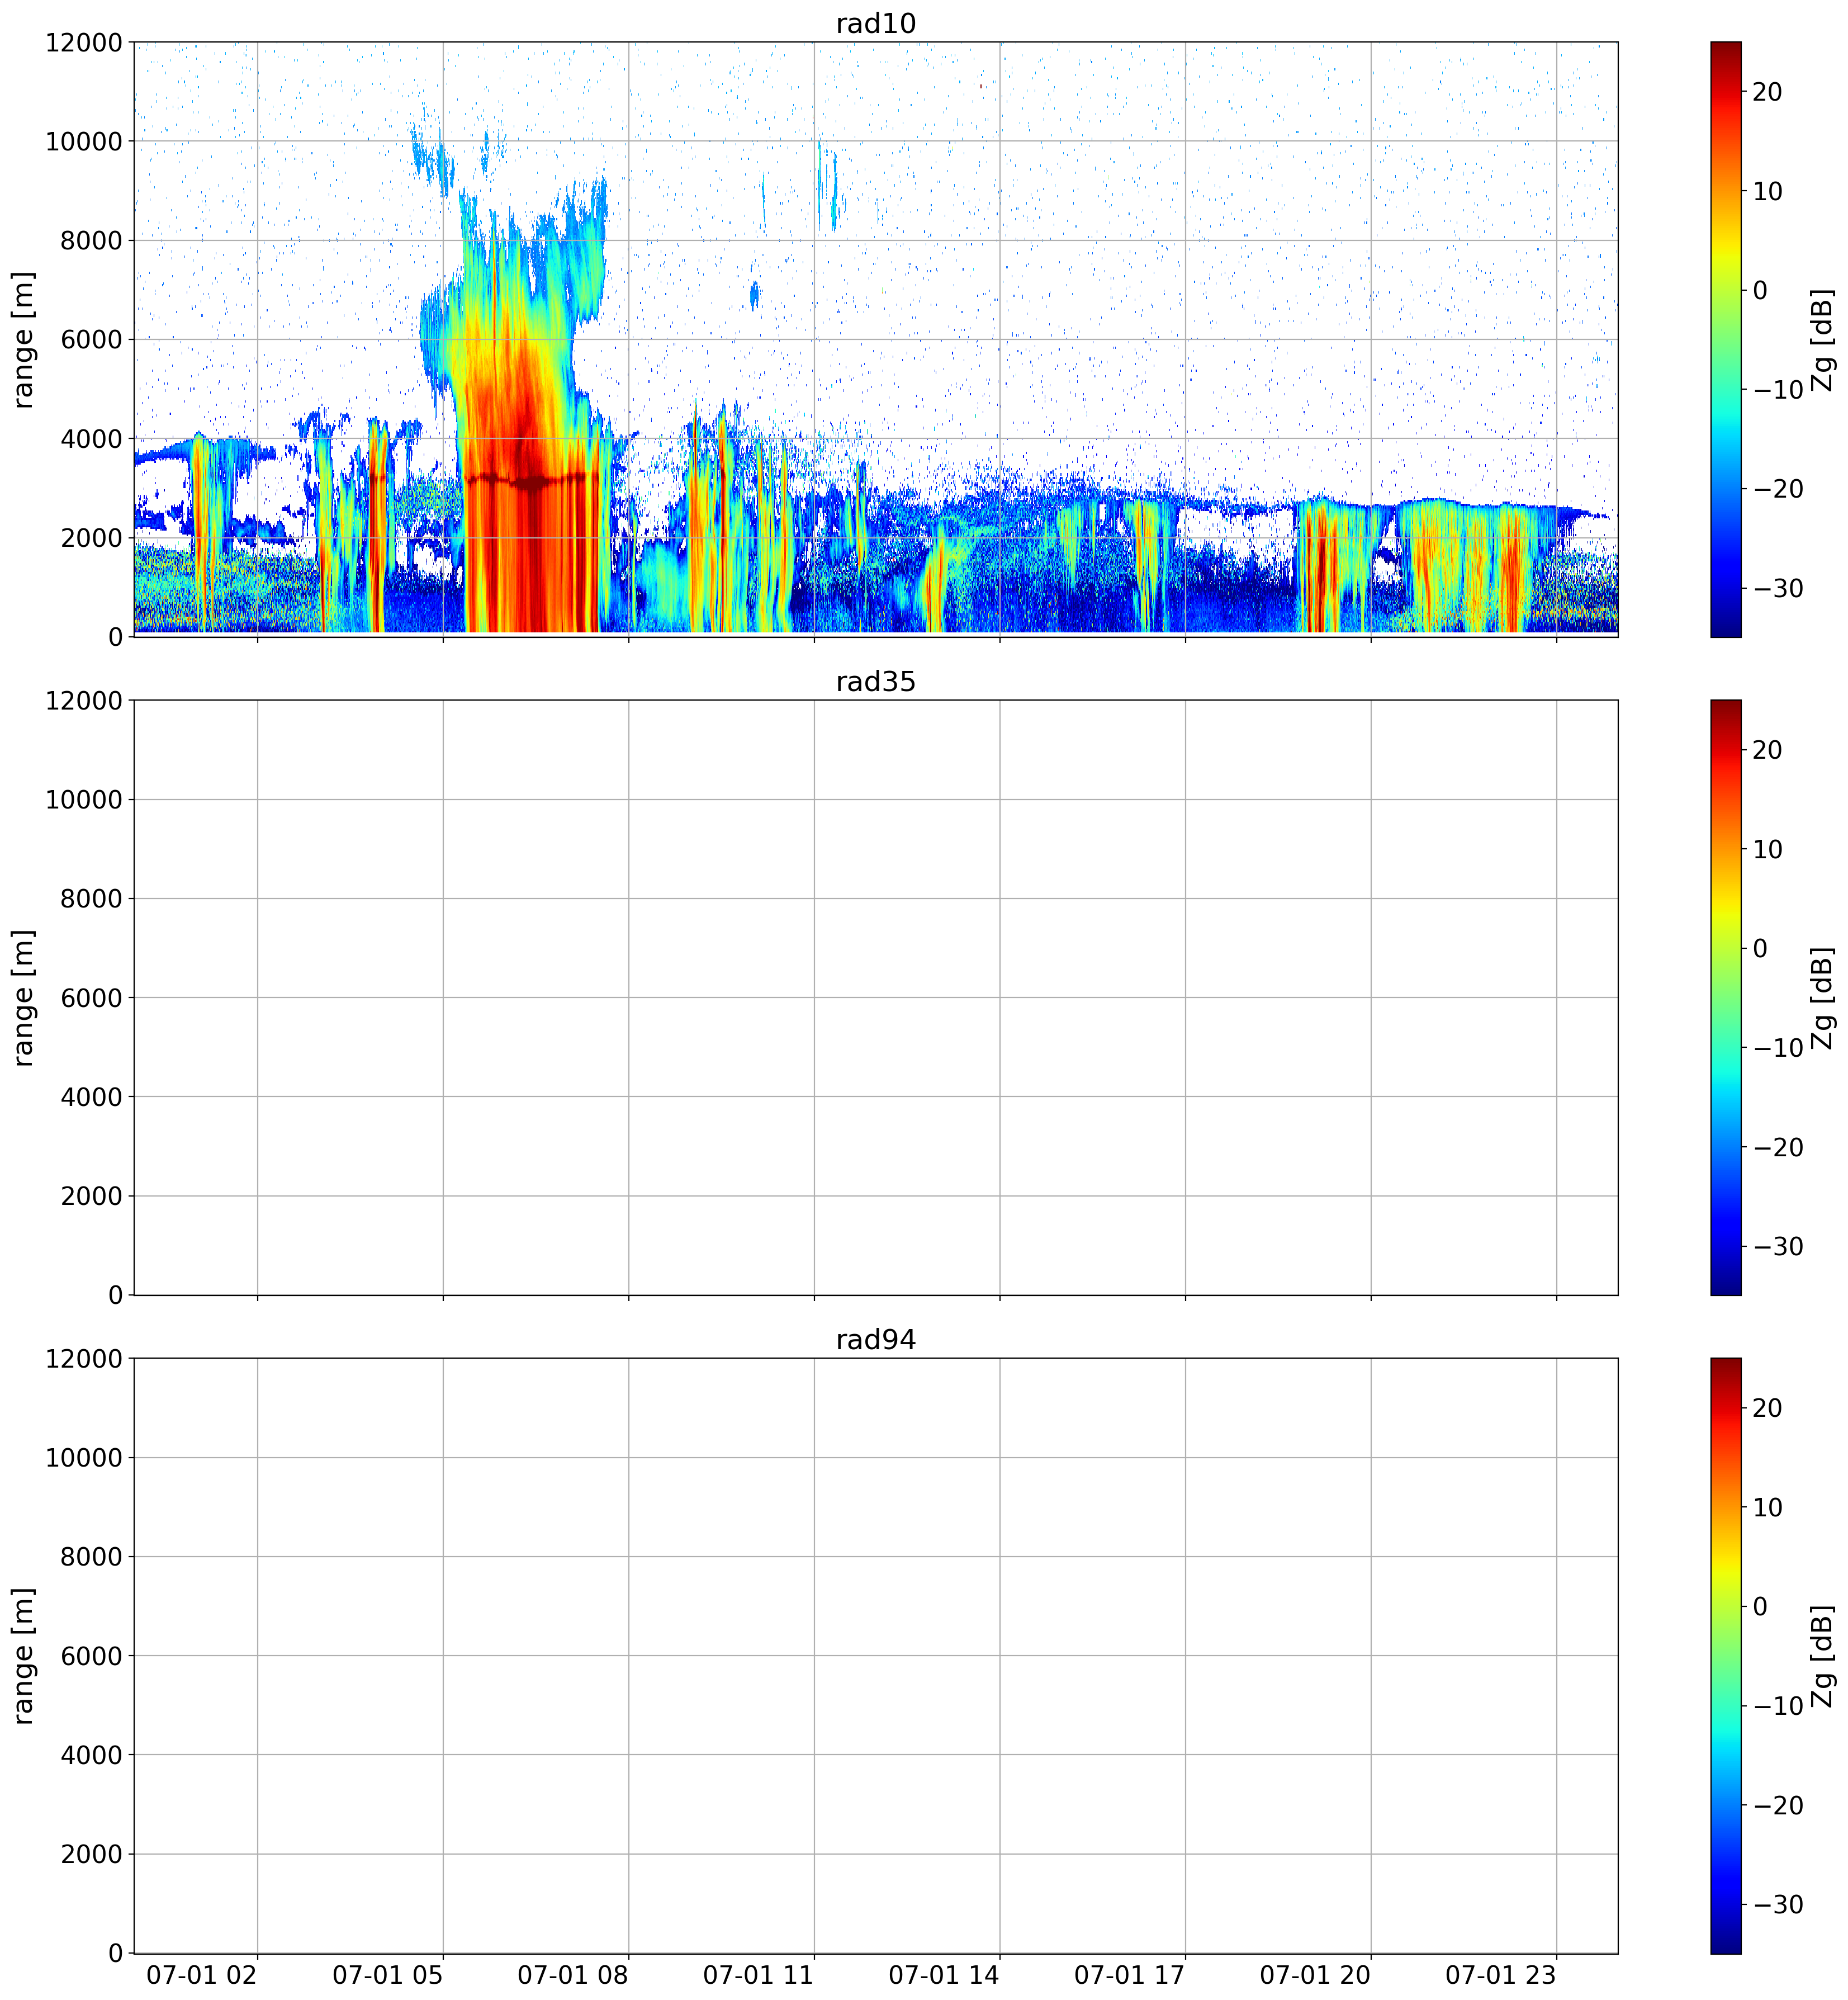1848x2000 pixels.
Task: Click the "10" tick on rad35 color bar
Action: (1768, 849)
